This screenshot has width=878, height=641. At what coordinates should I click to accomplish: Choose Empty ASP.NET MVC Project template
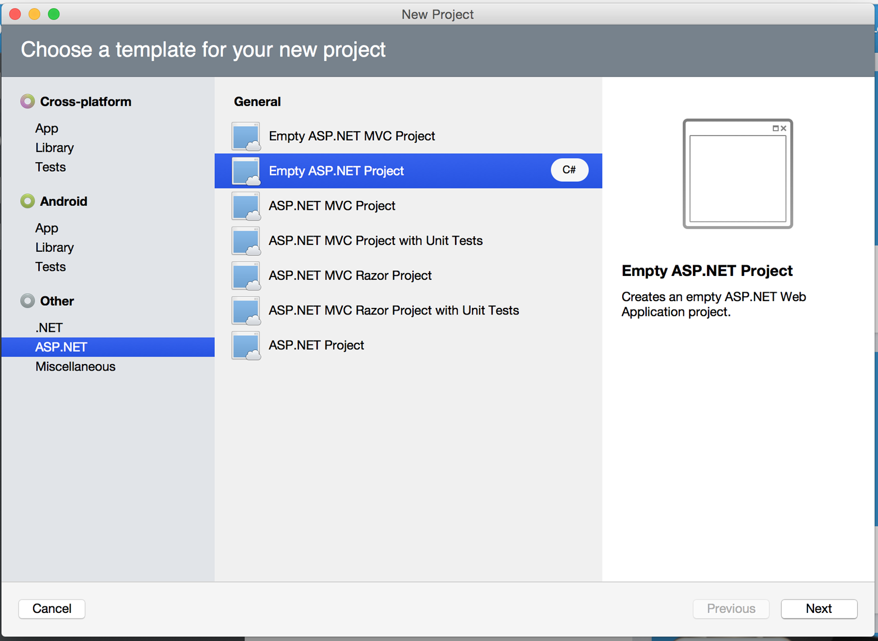[x=408, y=136]
